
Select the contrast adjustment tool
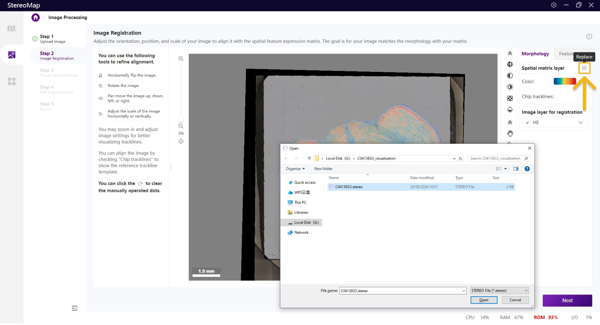510,76
